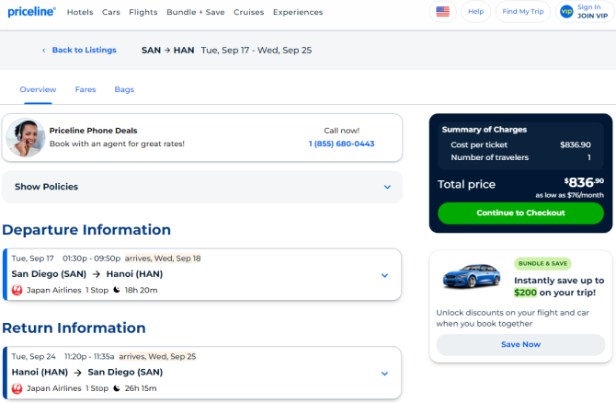Click the blue car image

pos(472,276)
